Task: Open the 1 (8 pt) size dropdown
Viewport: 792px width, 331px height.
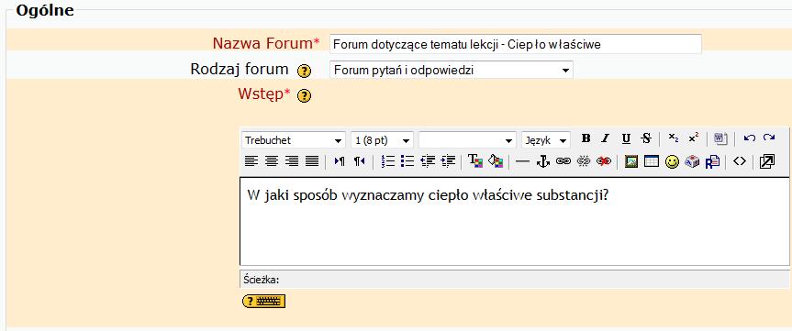Action: tap(382, 139)
